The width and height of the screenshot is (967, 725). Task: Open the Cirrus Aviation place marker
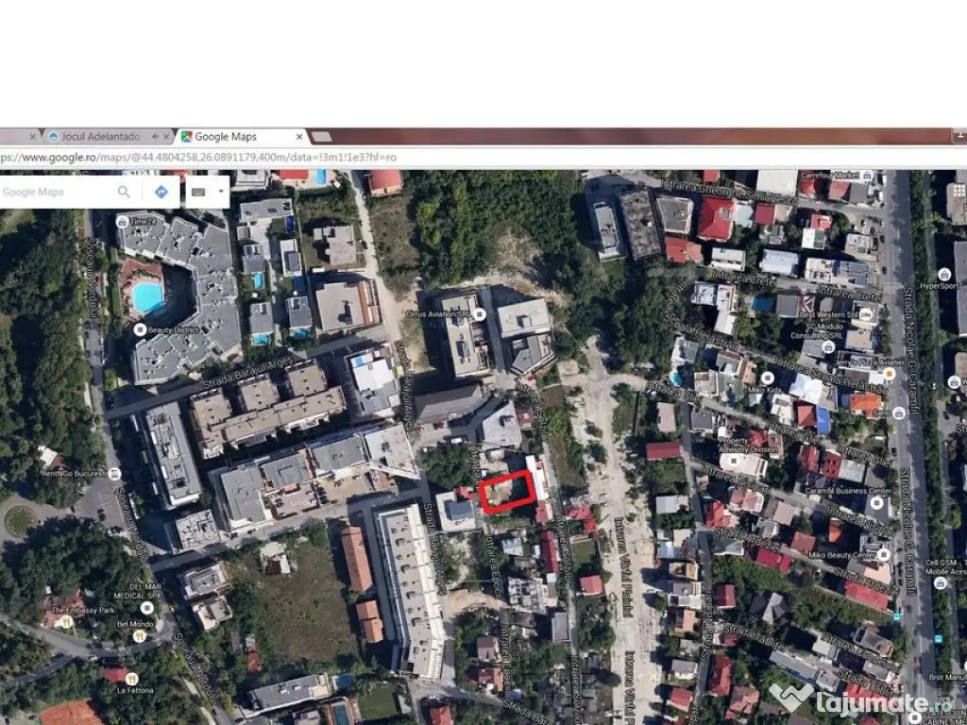pos(480,313)
